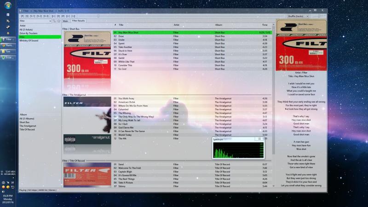
Task: Click the playlist scrollbar down arrow
Action: point(273,186)
